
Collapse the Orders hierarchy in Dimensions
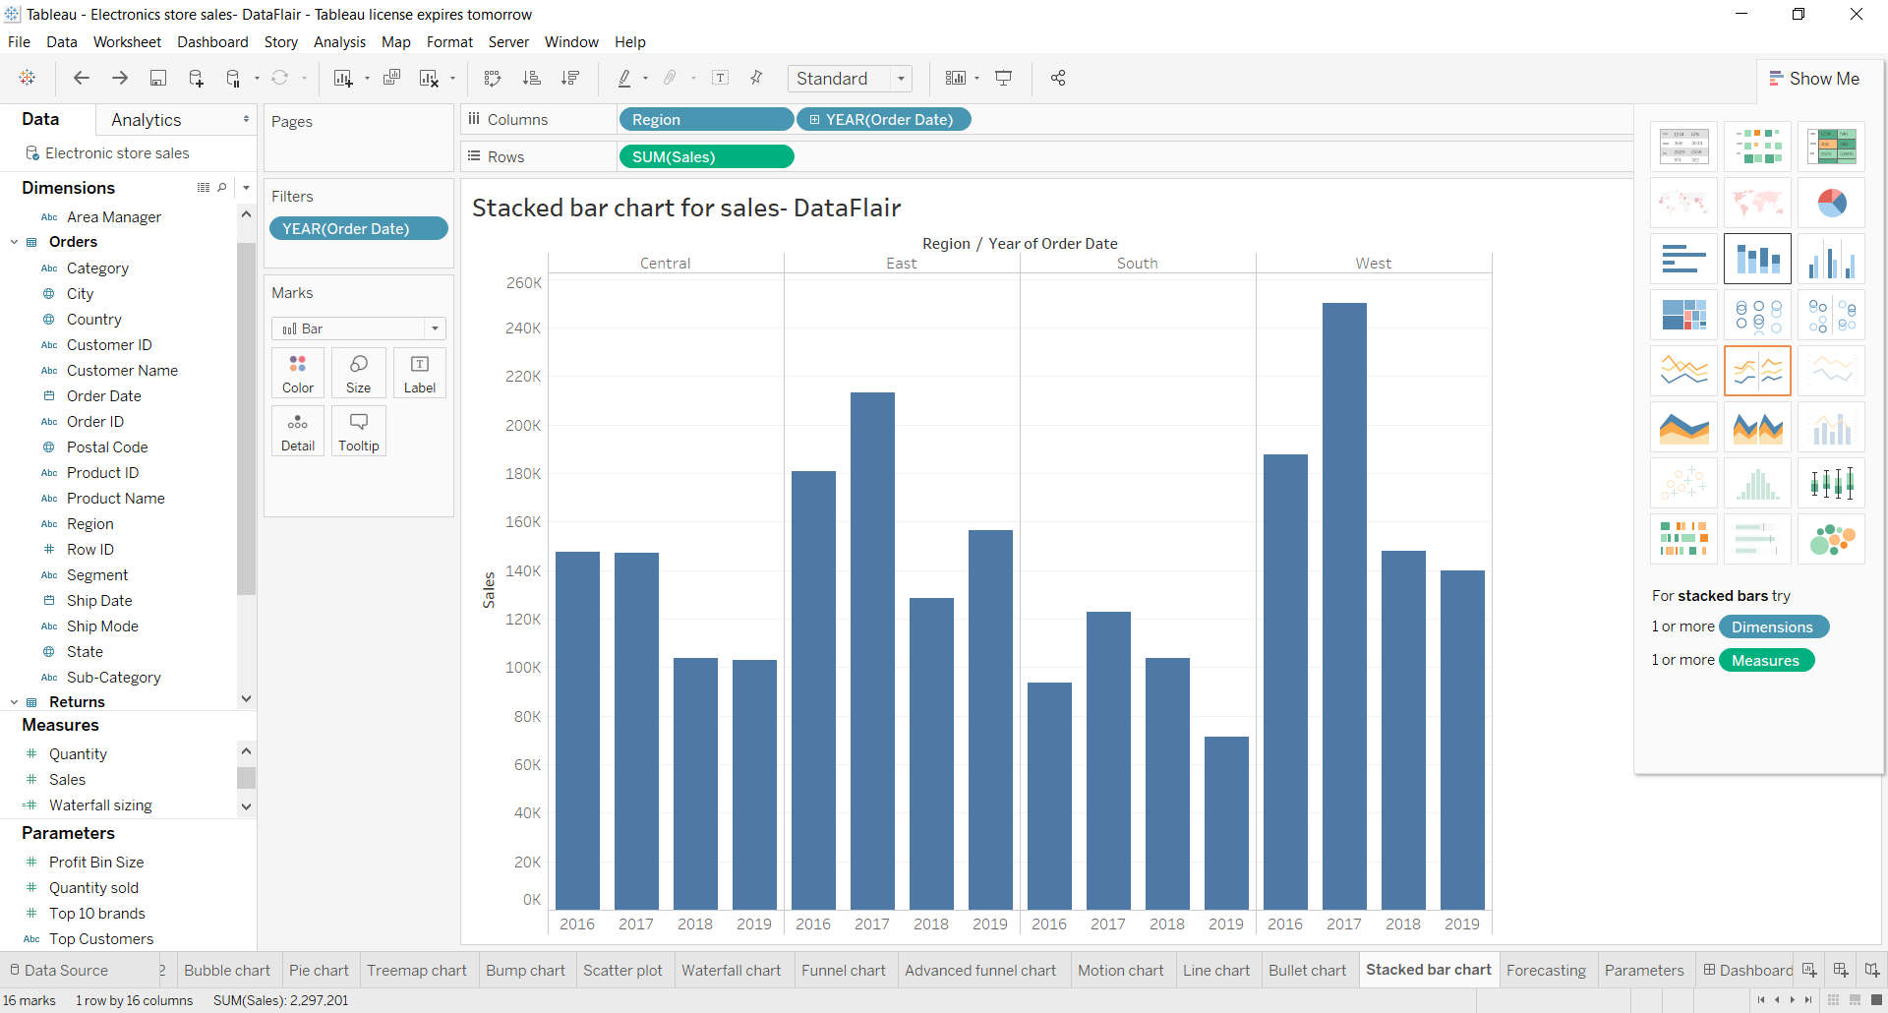click(14, 241)
